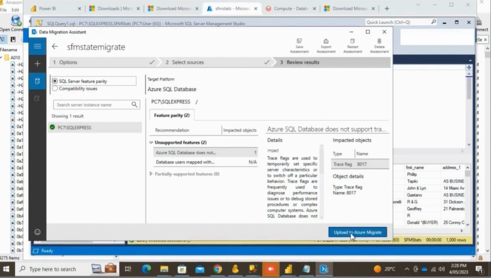491x278 pixels.
Task: Expand Partially-supported features (0) group
Action: point(151,174)
